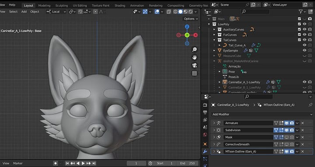Toggle pin icon in properties breadcrumb
This screenshot has width=315, height=167.
point(310,105)
